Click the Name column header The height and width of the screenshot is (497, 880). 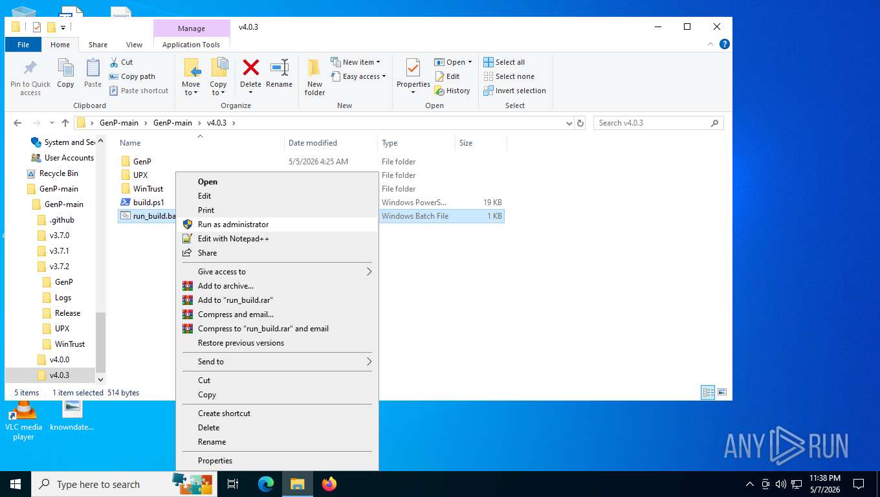(199, 143)
